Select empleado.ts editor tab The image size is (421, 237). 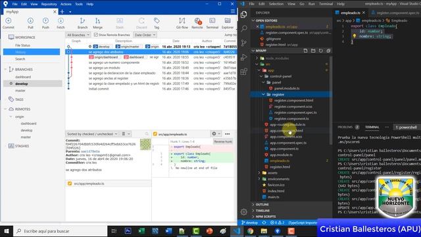[x=351, y=13]
